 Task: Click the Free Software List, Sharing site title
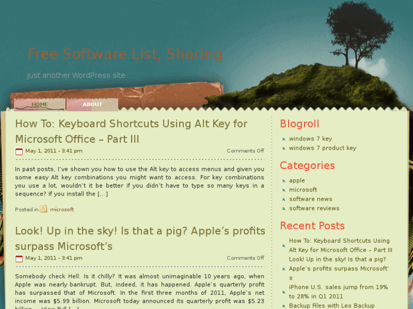pos(125,54)
